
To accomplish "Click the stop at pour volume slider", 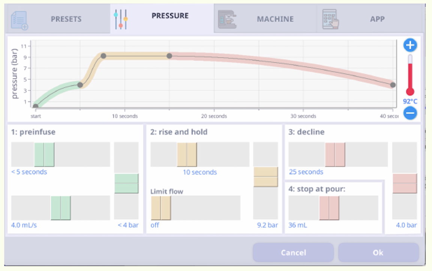I will pyautogui.click(x=329, y=208).
